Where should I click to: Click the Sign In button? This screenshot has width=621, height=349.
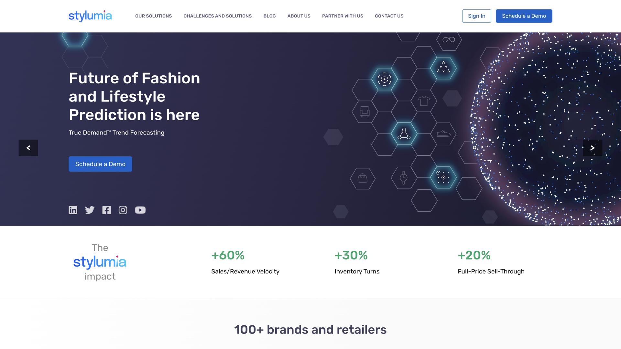point(476,16)
